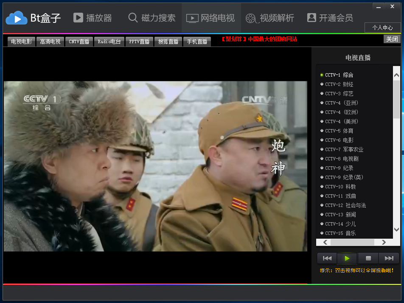Select CCTV-13 新闻 news channel
The height and width of the screenshot is (303, 404).
click(337, 214)
